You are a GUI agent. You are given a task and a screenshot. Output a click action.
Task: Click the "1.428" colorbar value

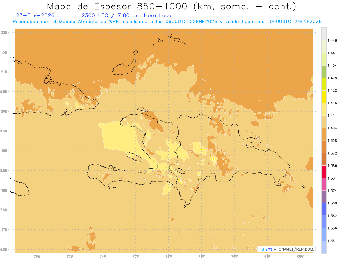tap(332, 78)
